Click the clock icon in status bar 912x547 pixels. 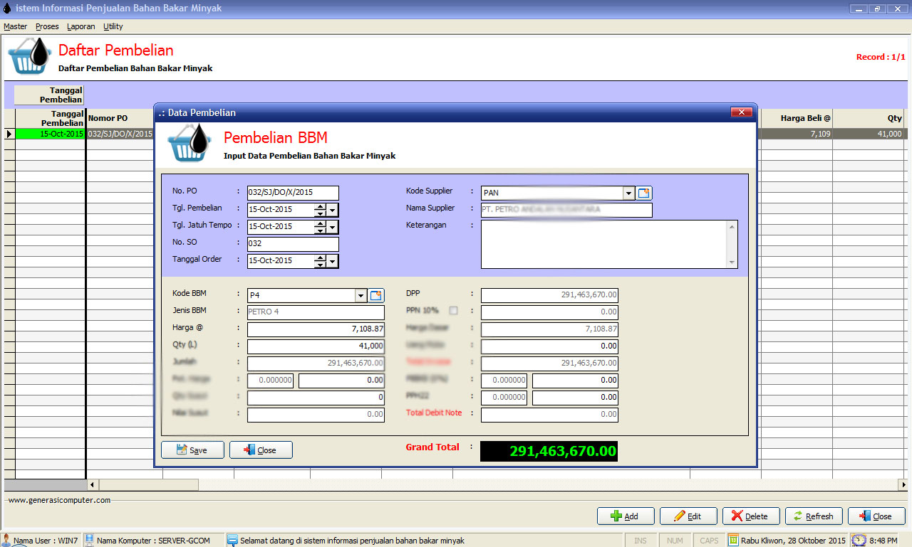859,541
